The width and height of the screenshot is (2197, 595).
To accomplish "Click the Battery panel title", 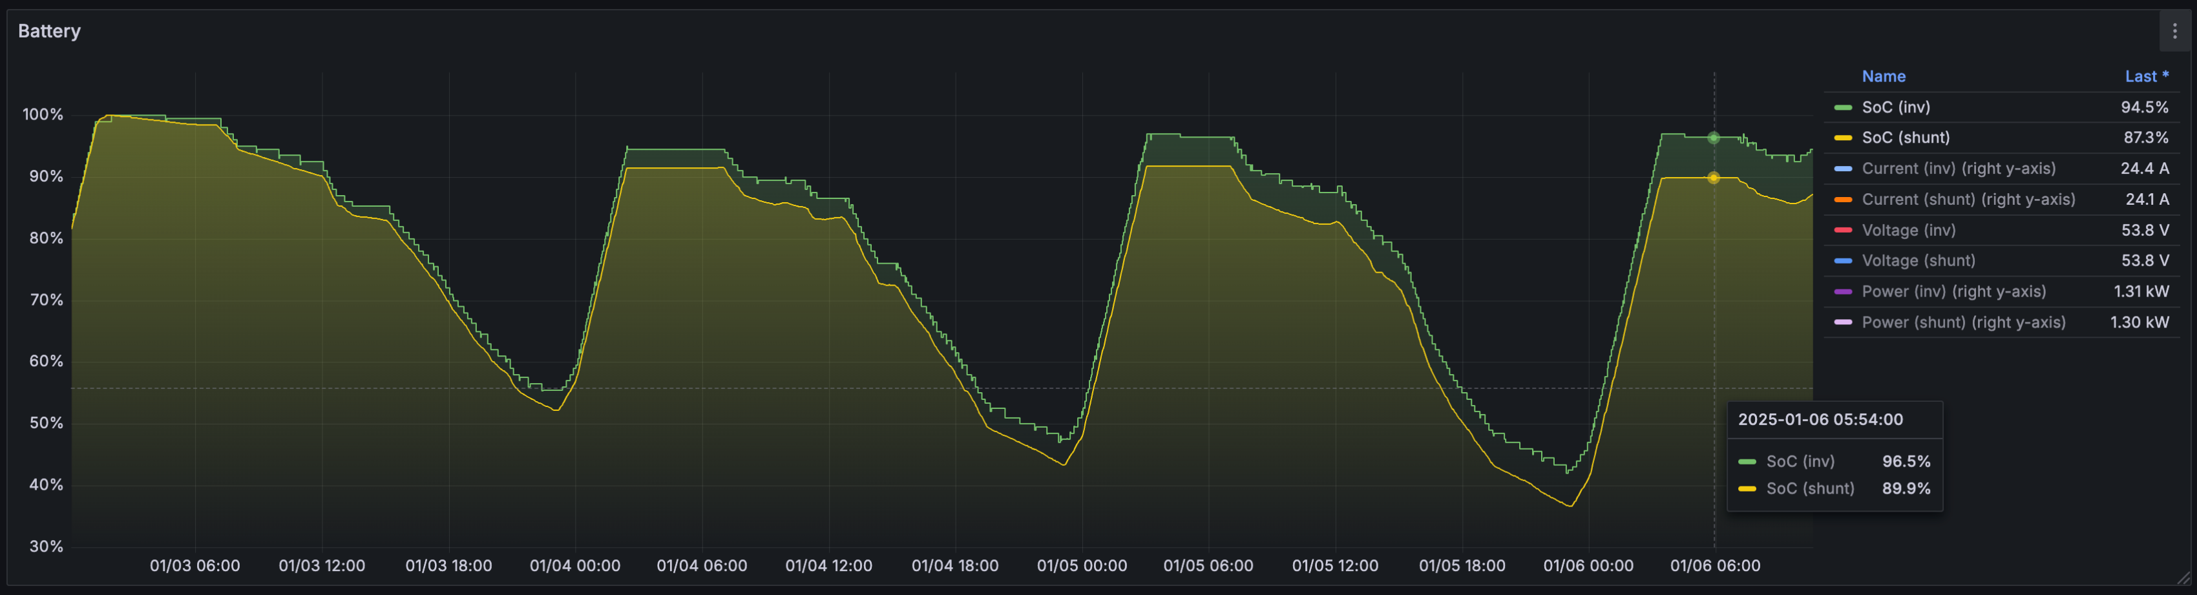I will pos(50,32).
